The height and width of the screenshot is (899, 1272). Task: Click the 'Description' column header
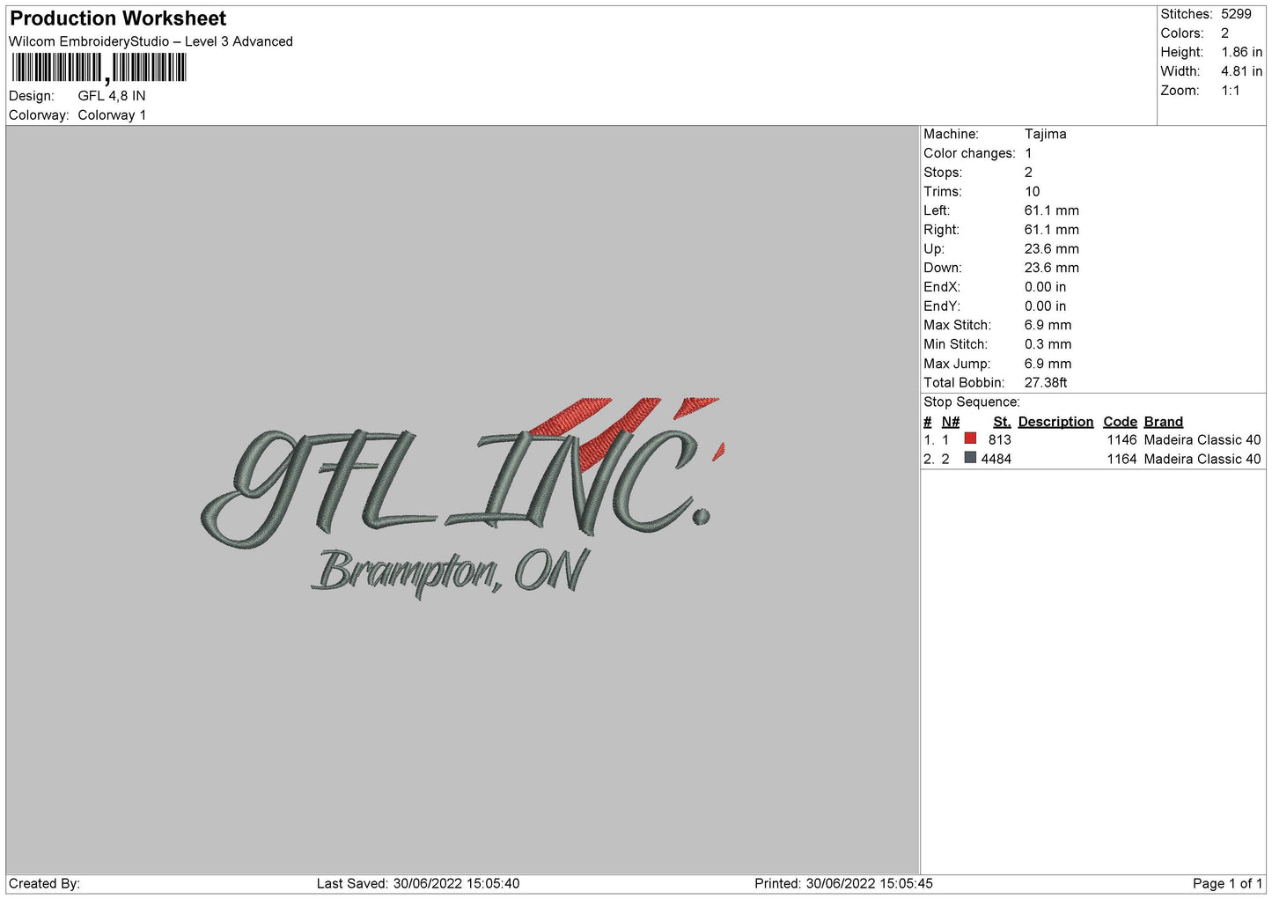click(x=1055, y=422)
